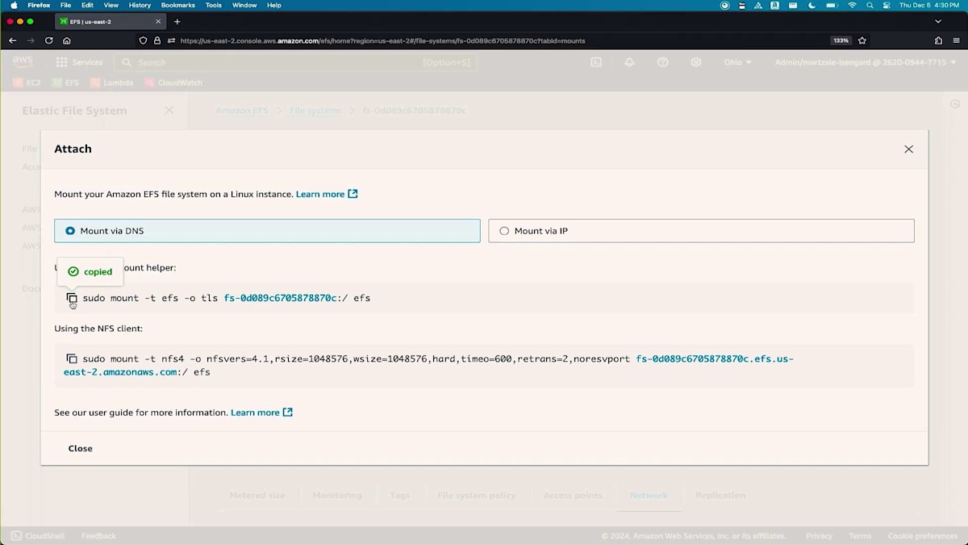
Task: Open File systems breadcrumb link
Action: point(315,111)
